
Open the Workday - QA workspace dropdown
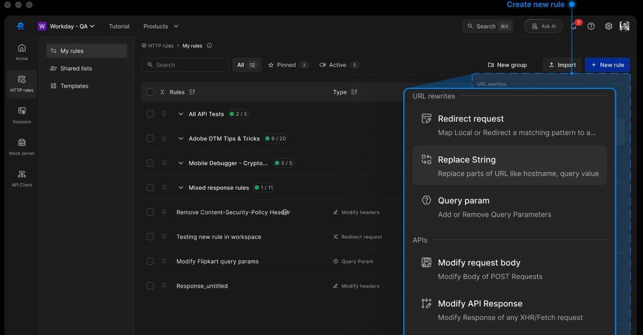point(66,26)
